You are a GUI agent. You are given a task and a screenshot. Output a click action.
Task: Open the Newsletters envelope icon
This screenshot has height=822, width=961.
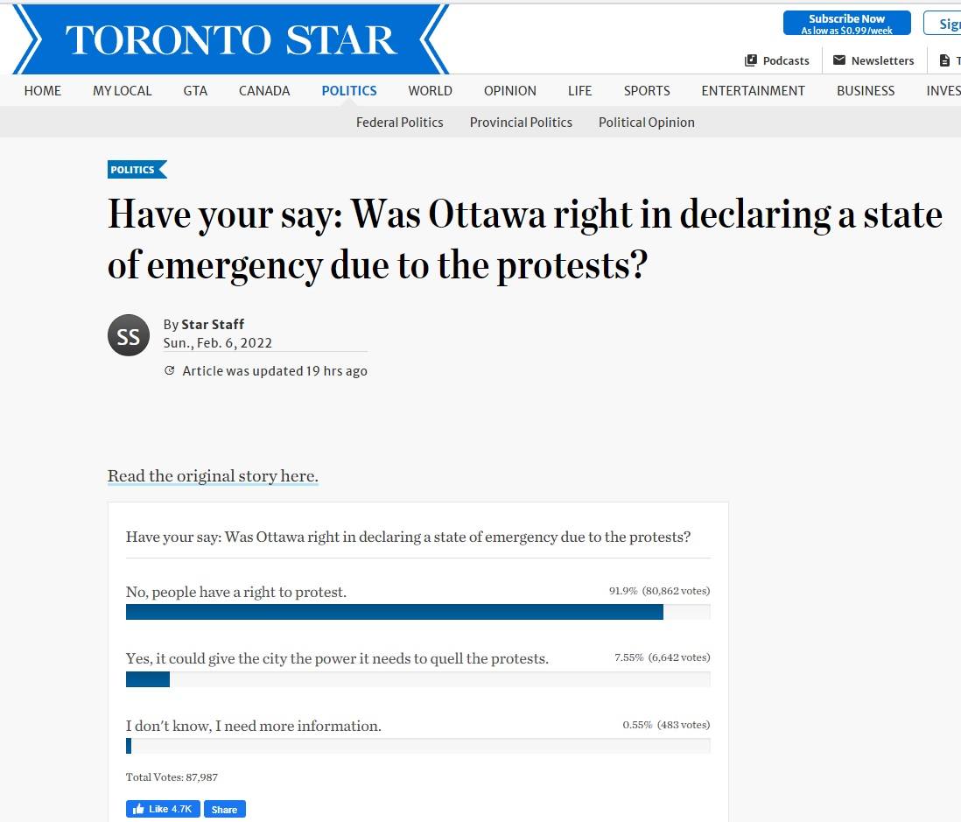[839, 60]
